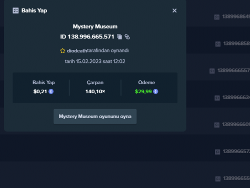Click the bet icon beside 1389966634
The width and height of the screenshot is (250, 188).
pos(217,98)
